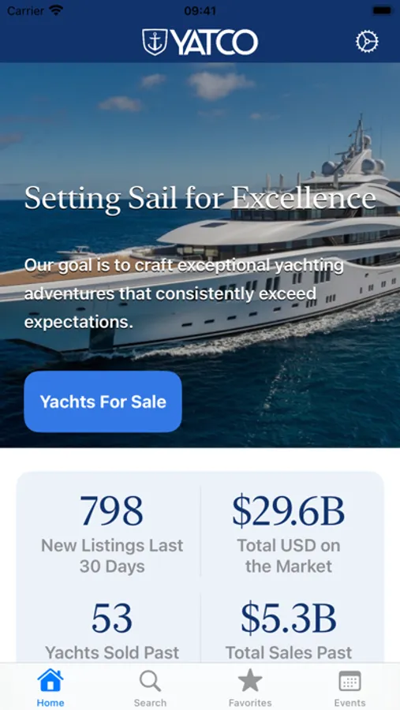Tap the $29.6B Total USD statistic
400x710 pixels.
tap(289, 534)
